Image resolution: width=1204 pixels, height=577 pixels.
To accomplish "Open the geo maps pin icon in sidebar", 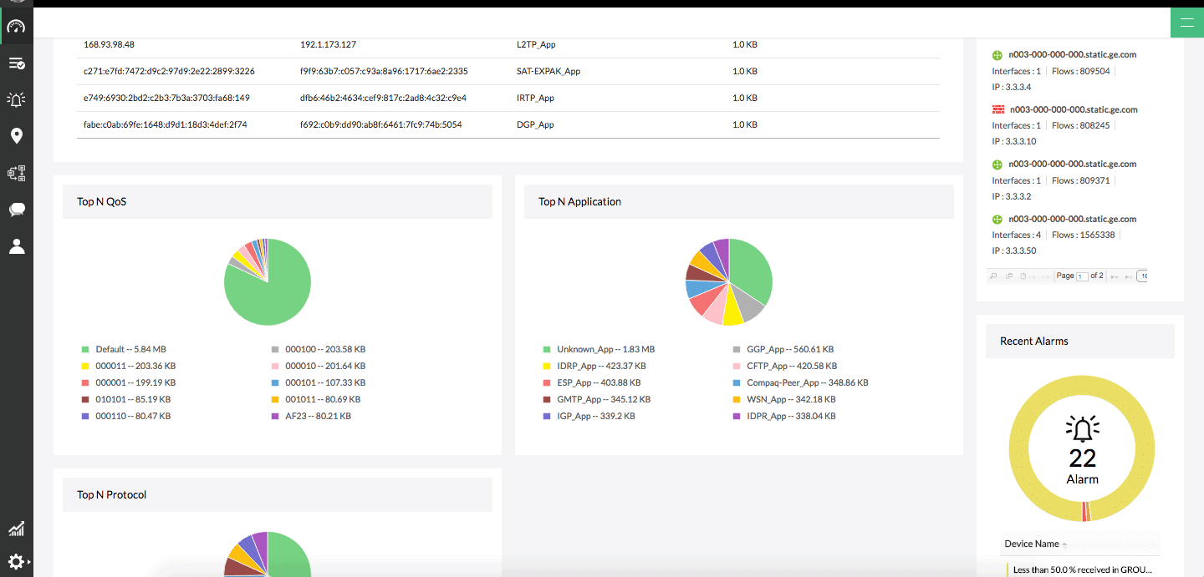I will click(17, 135).
